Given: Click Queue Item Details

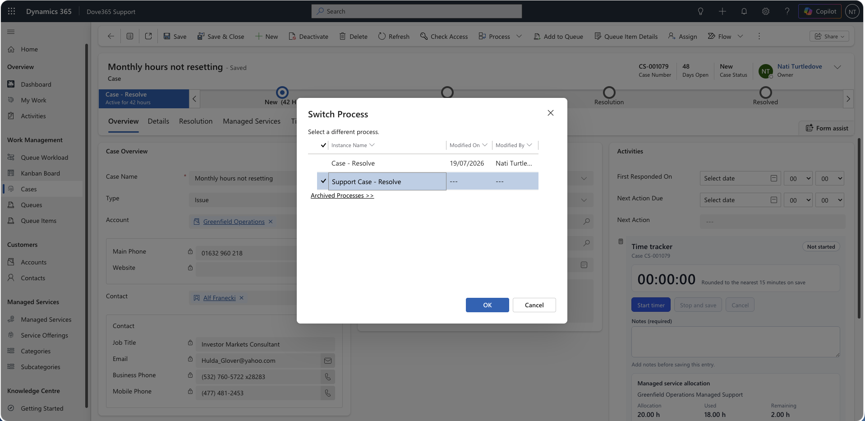Looking at the screenshot, I should tap(626, 37).
